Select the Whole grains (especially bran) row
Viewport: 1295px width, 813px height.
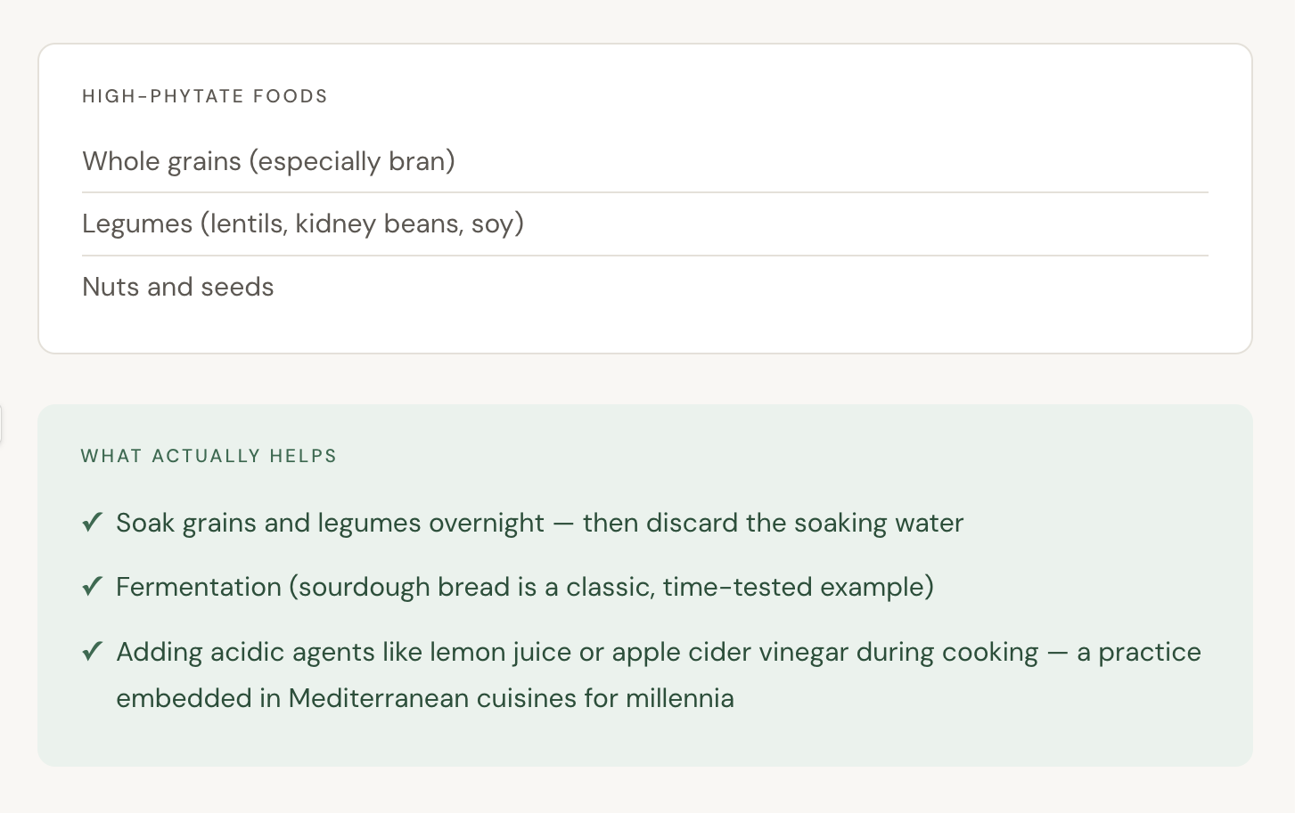(x=268, y=161)
